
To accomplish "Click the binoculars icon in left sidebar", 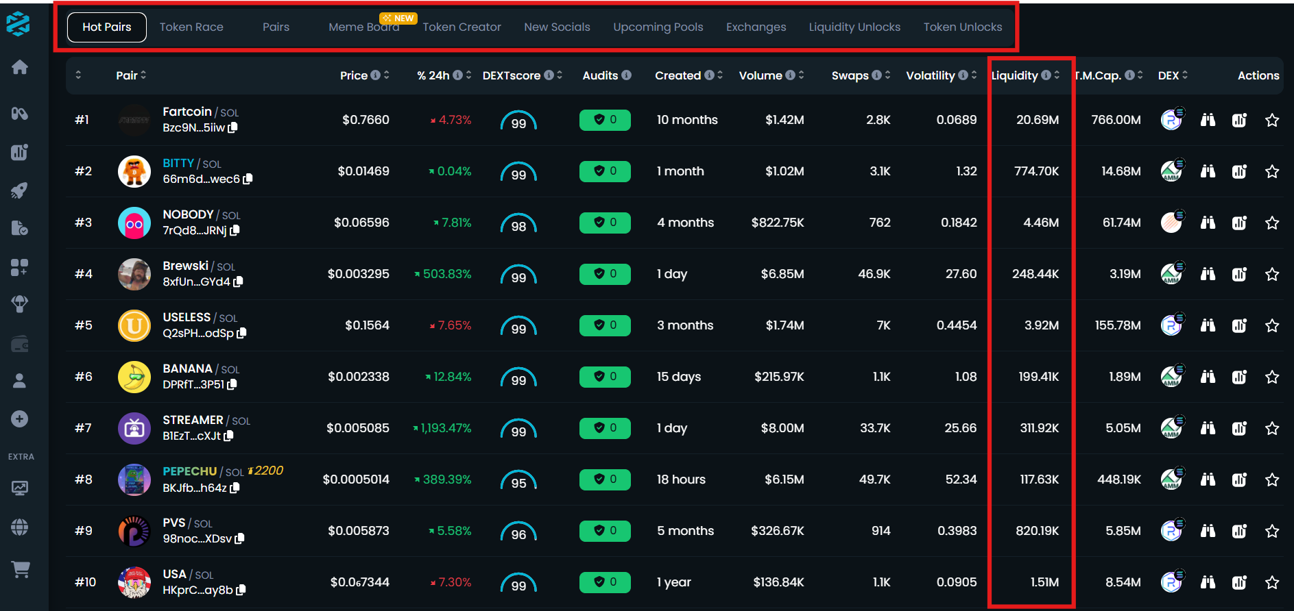I will coord(20,114).
